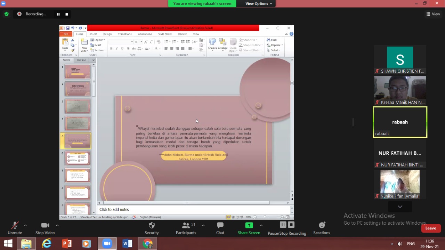Open Internet Explorer from the taskbar
445x250 pixels.
click(x=47, y=243)
